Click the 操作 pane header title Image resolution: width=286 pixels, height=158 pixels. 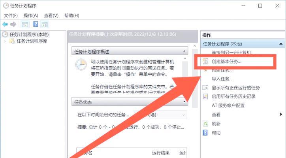point(207,35)
